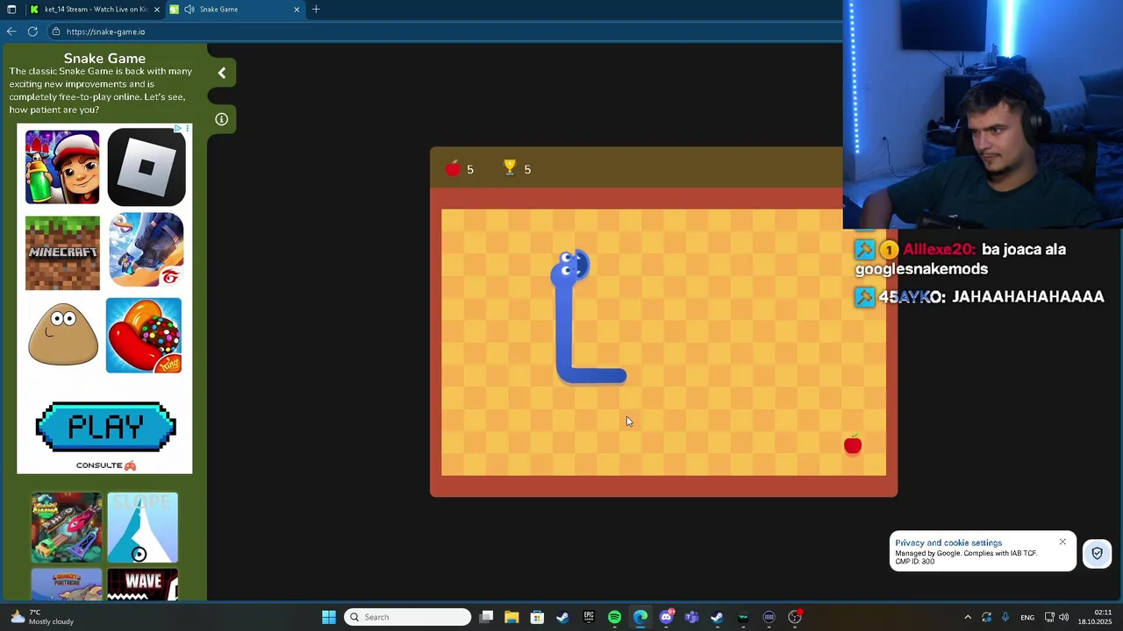Click the red apple score icon
Viewport: 1123px width, 631px height.
click(x=453, y=169)
